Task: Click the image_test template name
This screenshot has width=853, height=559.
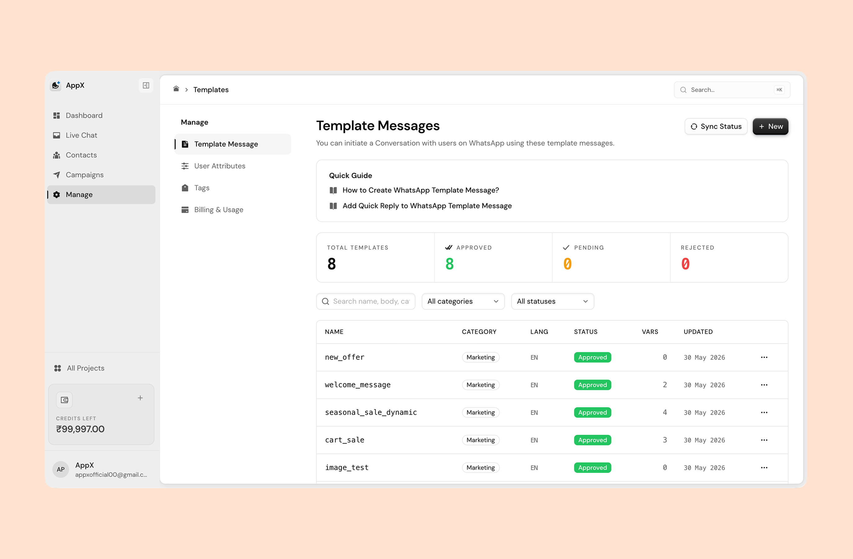Action: [347, 468]
